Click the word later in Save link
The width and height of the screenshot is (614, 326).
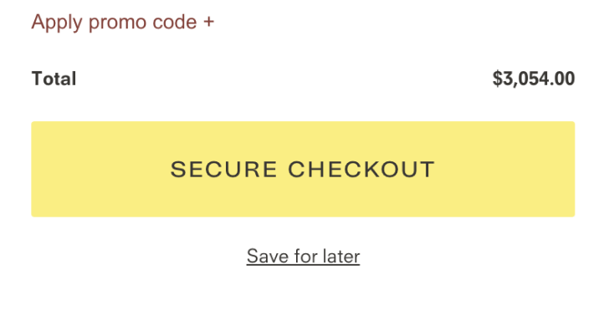click(341, 257)
